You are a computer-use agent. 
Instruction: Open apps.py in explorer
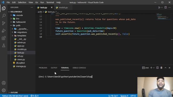click(21, 46)
